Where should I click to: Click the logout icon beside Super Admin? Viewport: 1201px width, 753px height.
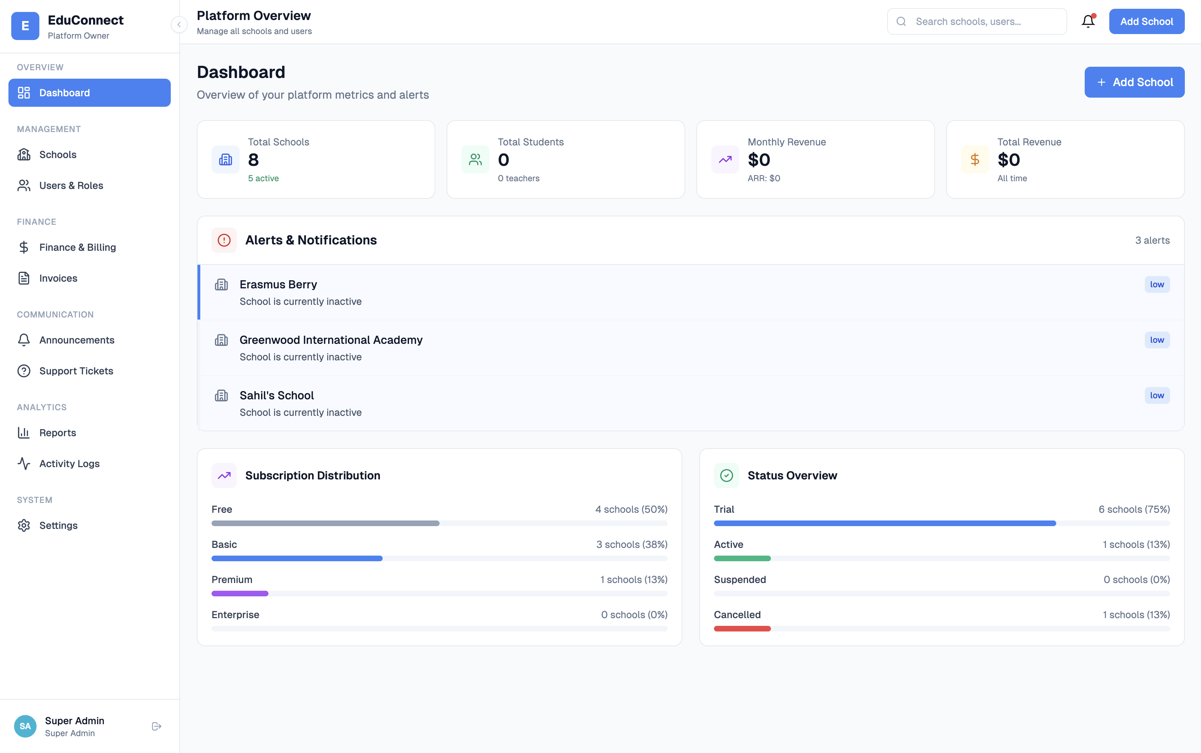point(156,726)
